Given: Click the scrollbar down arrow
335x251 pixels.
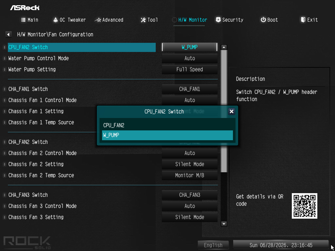Looking at the screenshot, I should [x=224, y=224].
